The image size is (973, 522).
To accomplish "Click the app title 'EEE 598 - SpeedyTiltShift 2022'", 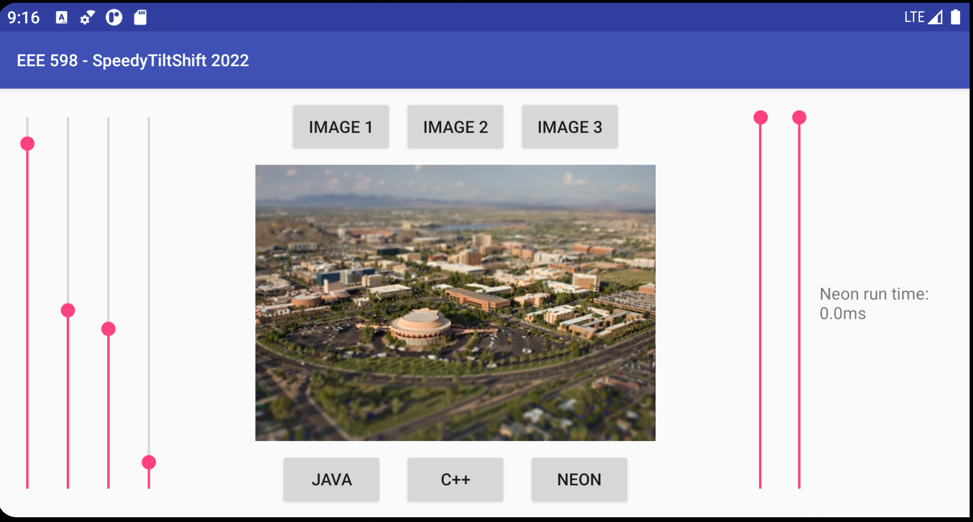I will 133,60.
